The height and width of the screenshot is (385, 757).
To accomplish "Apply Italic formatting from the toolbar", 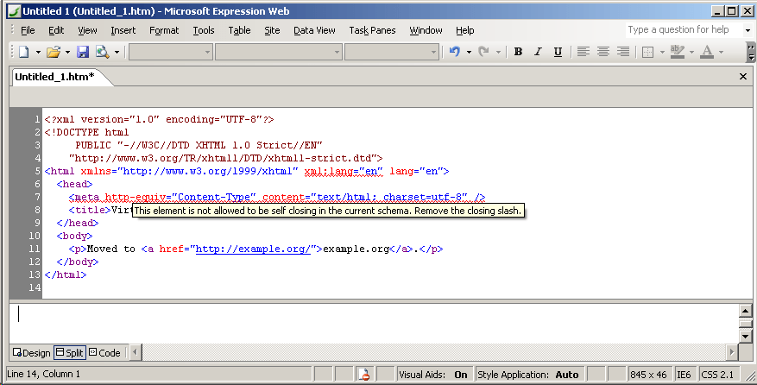I will pyautogui.click(x=538, y=52).
